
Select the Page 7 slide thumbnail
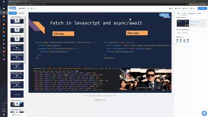[17, 38]
